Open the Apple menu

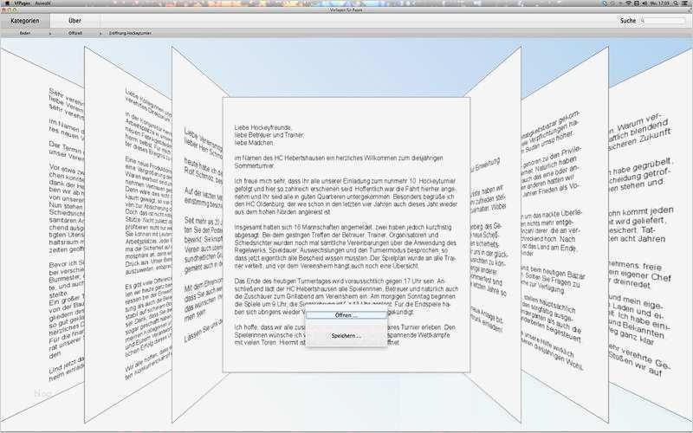click(x=7, y=3)
